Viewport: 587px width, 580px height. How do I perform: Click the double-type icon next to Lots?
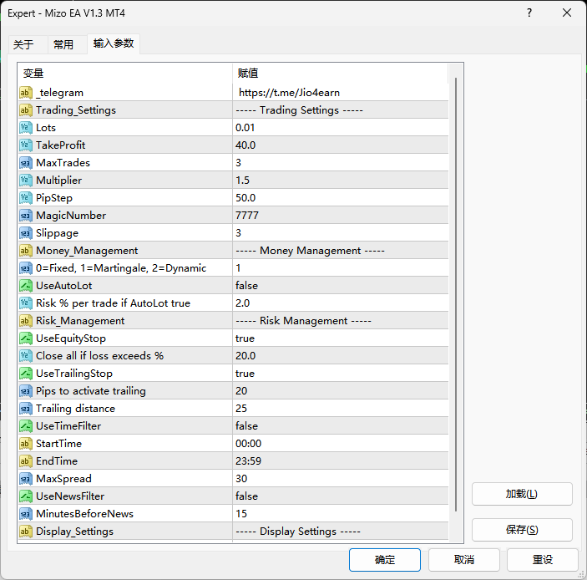pyautogui.click(x=25, y=128)
